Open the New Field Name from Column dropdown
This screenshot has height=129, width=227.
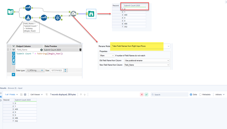click(x=147, y=65)
